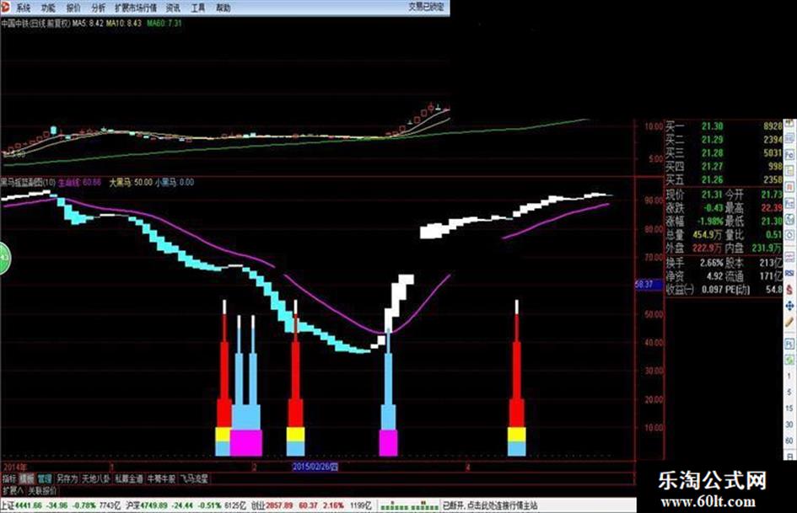The width and height of the screenshot is (797, 513).
Task: Click the blue 58.37 axis value marker
Action: [649, 285]
